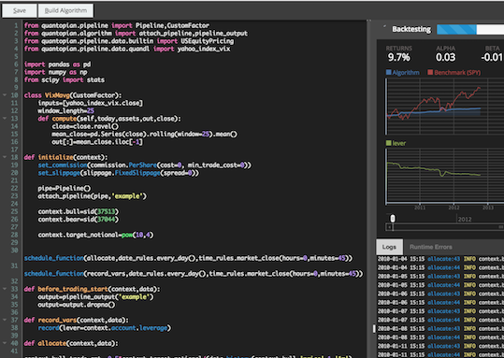This screenshot has height=358, width=504.
Task: Switch to the Logs tab
Action: [389, 247]
